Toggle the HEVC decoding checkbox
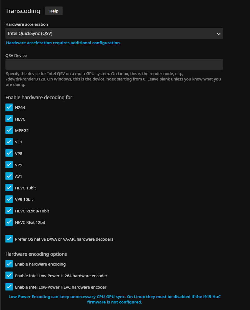 (9, 119)
